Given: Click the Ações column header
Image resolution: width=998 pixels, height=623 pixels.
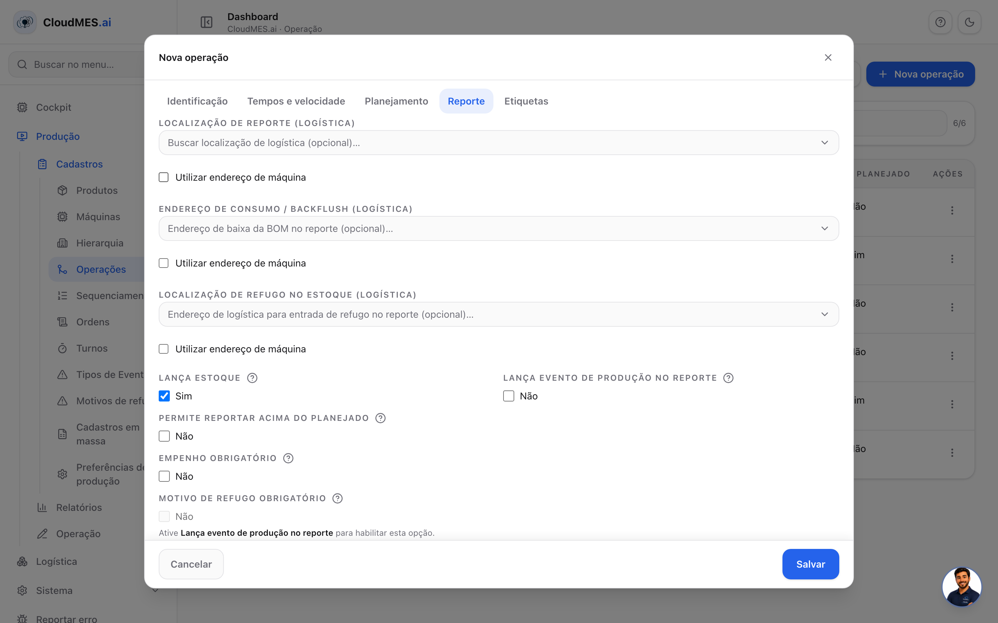Looking at the screenshot, I should click(948, 174).
